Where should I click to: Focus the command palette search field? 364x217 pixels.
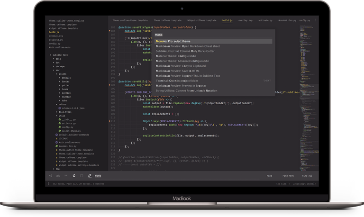pos(213,35)
